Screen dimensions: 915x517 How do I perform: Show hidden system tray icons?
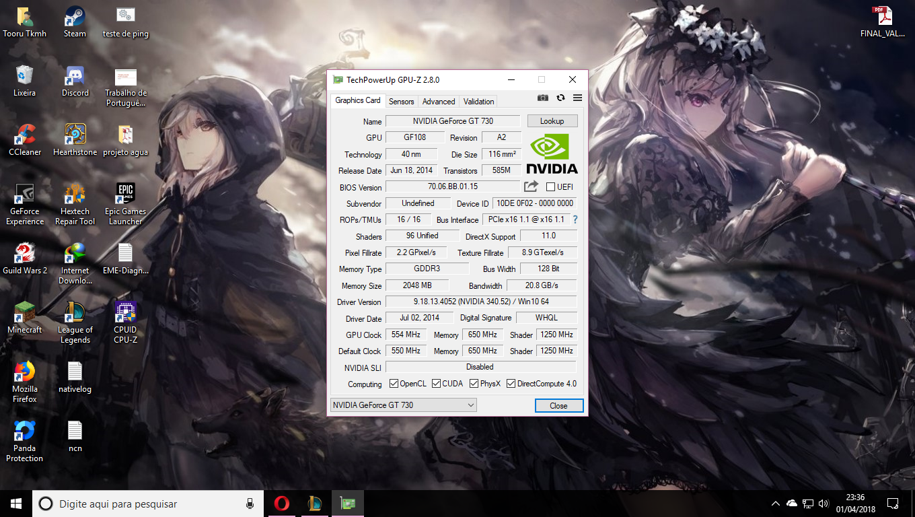pos(775,504)
